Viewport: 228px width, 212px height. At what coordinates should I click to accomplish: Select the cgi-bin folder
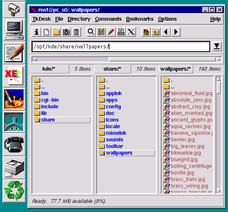point(46,100)
